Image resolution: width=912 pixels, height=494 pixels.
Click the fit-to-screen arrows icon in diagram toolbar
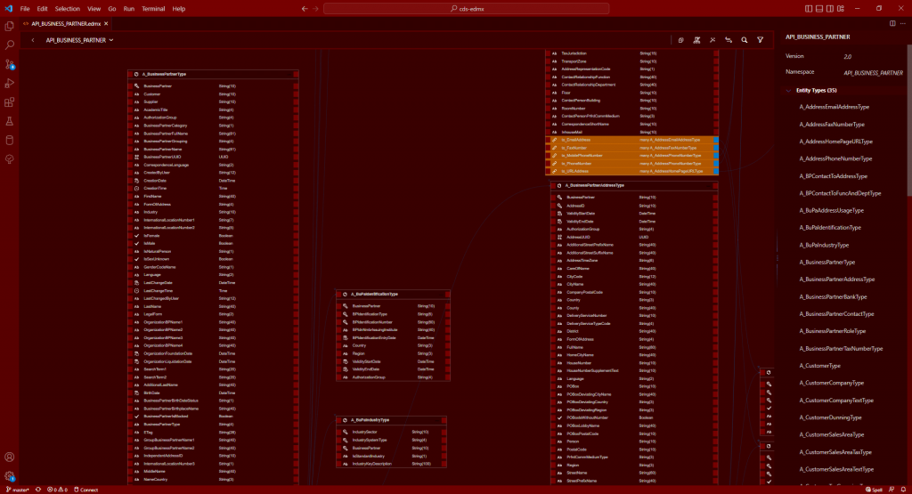point(712,40)
